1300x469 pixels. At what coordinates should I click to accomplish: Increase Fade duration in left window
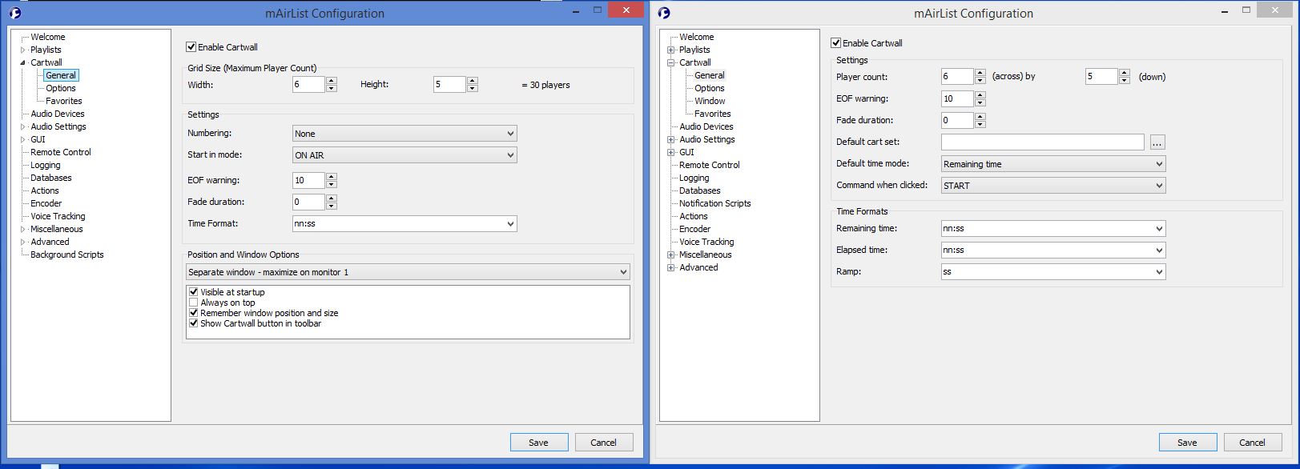332,198
